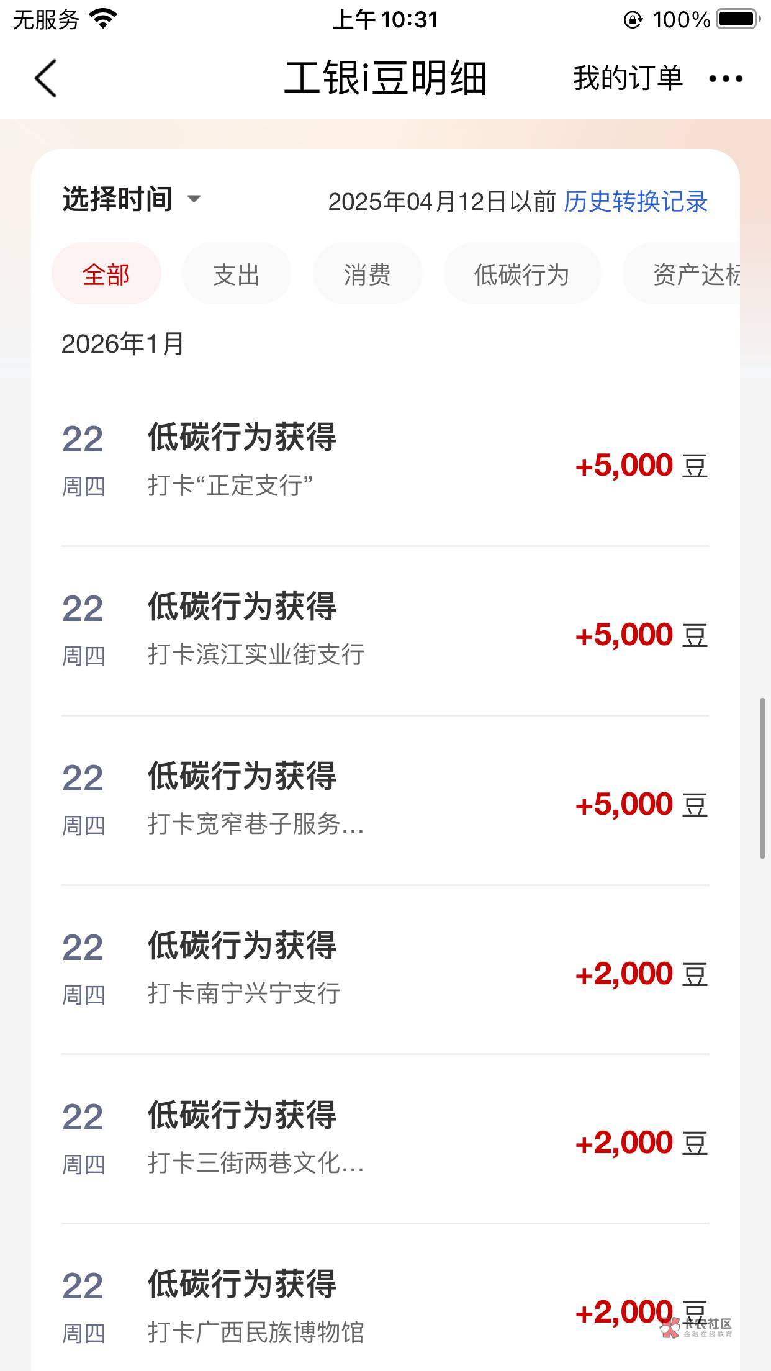
Task: Filter by 低碳行为 category
Action: pos(521,274)
